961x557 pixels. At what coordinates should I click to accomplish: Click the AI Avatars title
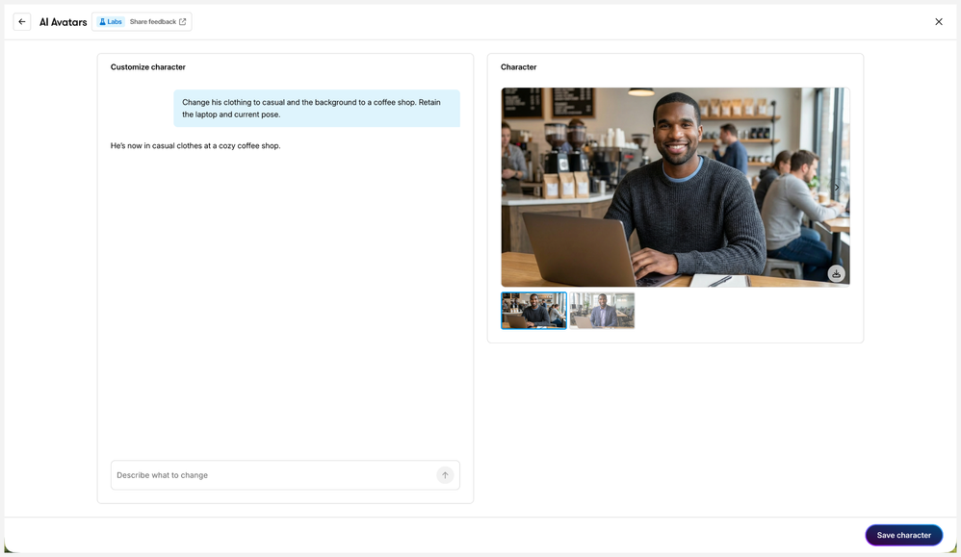point(64,22)
